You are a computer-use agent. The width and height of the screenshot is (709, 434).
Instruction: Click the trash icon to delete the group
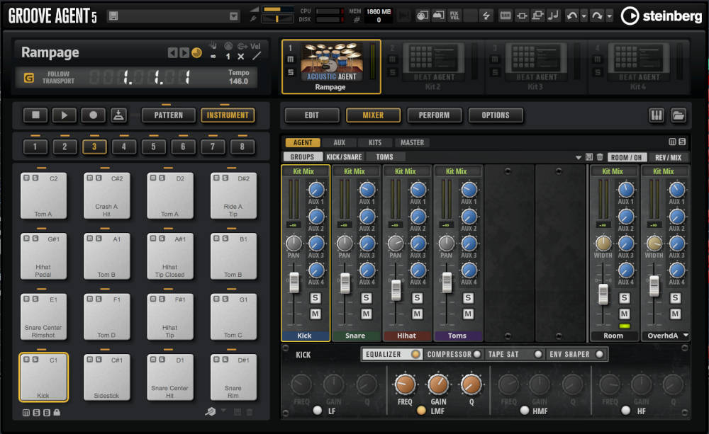(598, 156)
